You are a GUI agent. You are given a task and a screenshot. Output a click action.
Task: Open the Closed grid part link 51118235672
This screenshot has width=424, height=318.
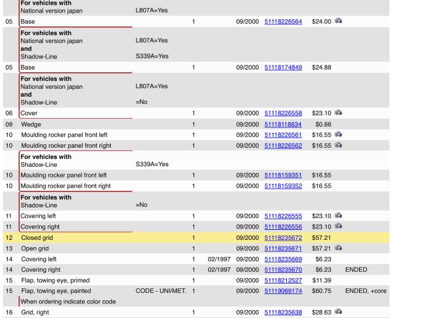[283, 238]
